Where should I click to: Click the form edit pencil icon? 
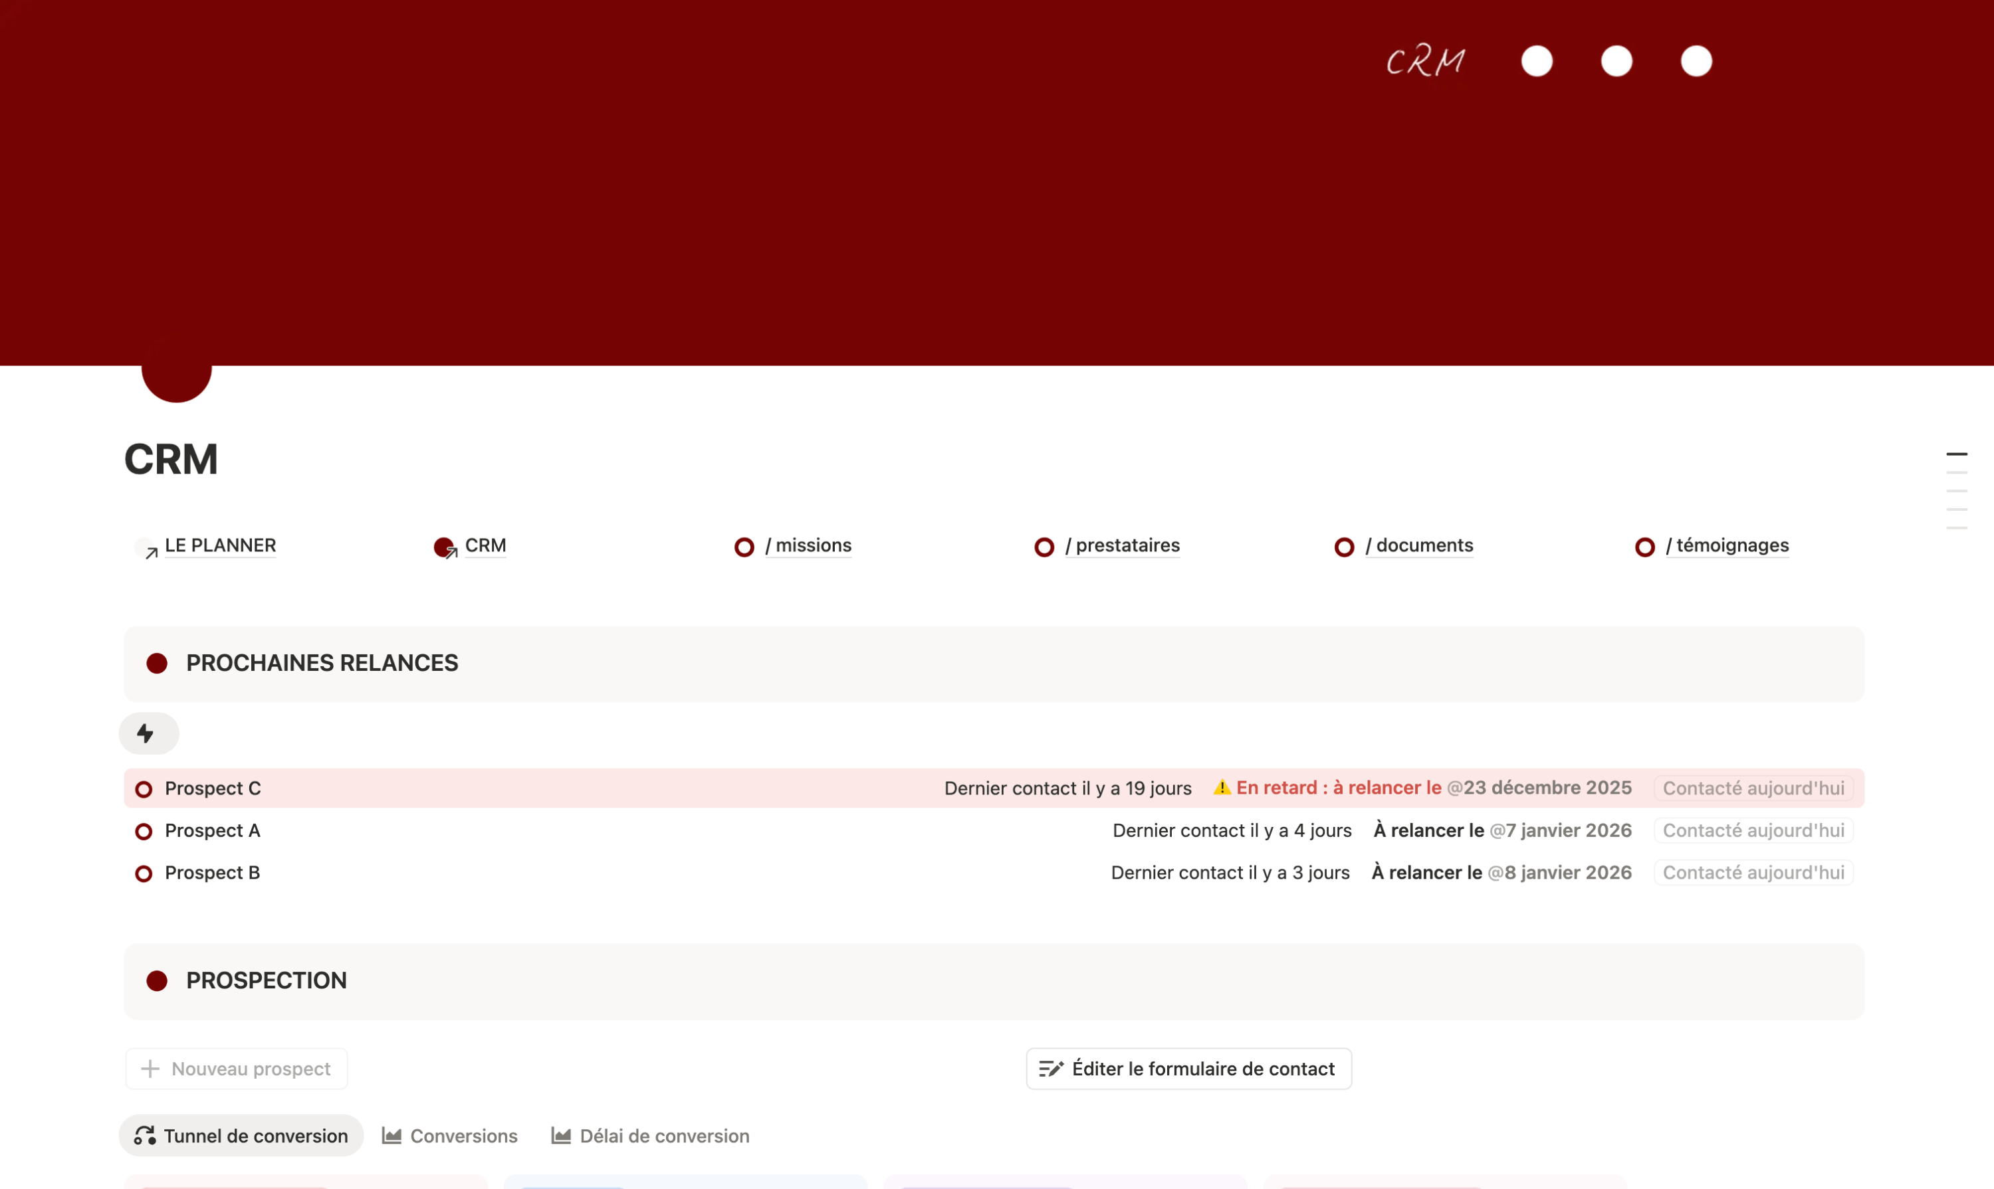(x=1050, y=1069)
